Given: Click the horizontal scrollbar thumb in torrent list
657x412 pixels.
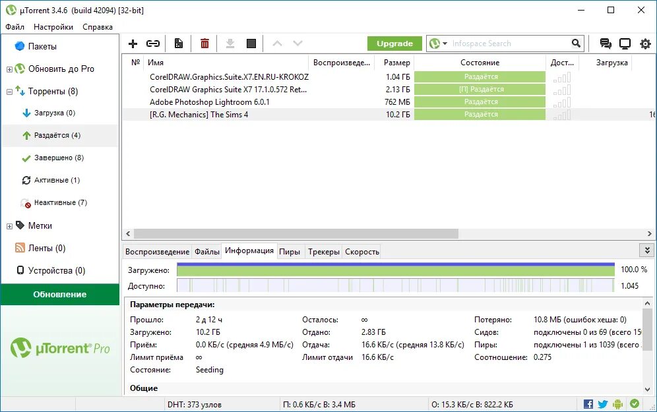Looking at the screenshot, I should pyautogui.click(x=296, y=233).
